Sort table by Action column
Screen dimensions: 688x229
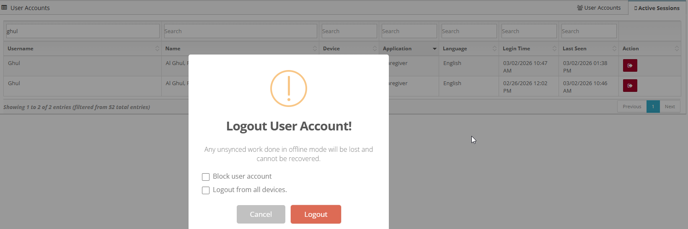pyautogui.click(x=650, y=49)
